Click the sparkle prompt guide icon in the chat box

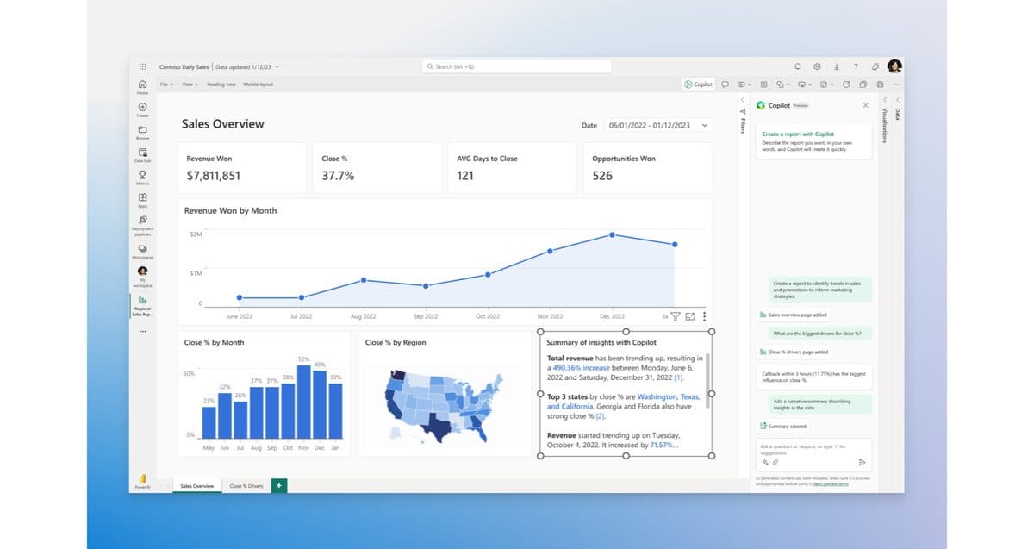pos(764,462)
